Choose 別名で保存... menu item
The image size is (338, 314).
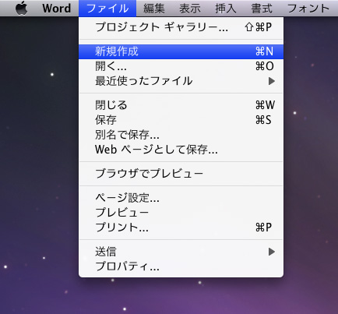(x=181, y=135)
